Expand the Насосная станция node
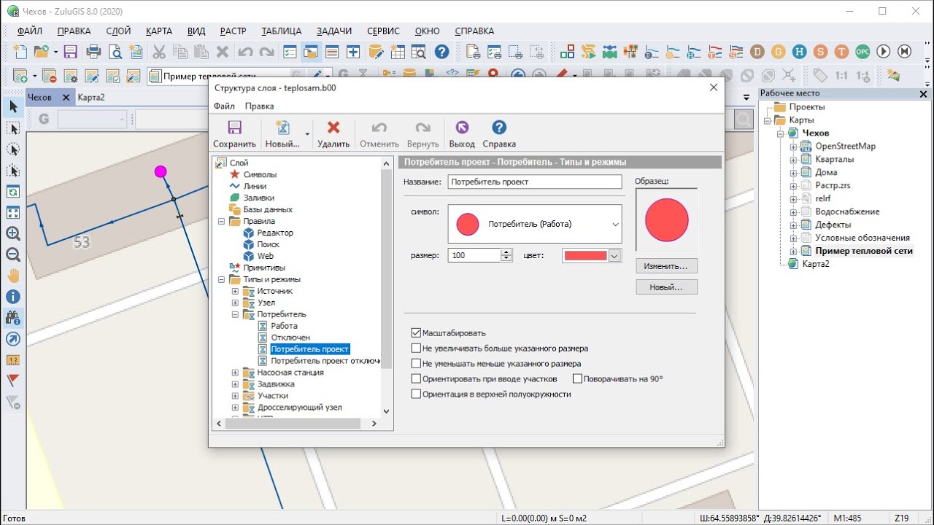Image resolution: width=934 pixels, height=525 pixels. [x=235, y=373]
